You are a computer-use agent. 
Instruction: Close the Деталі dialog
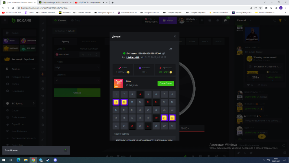(175, 36)
